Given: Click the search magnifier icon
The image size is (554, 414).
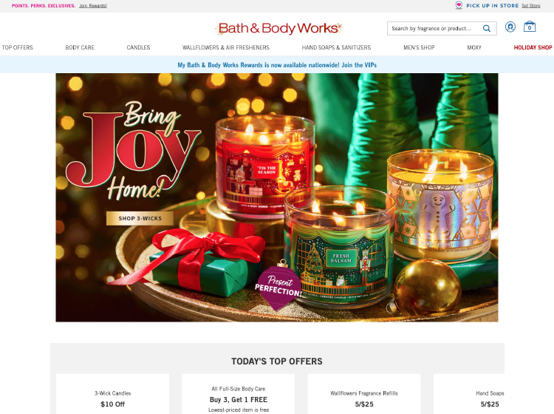Looking at the screenshot, I should [x=487, y=28].
